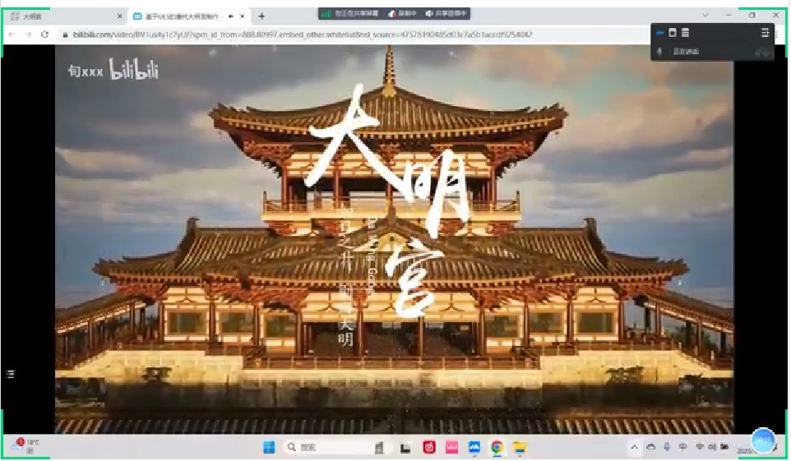
Task: Mute the microphone in the floating meeting panel
Action: (659, 52)
